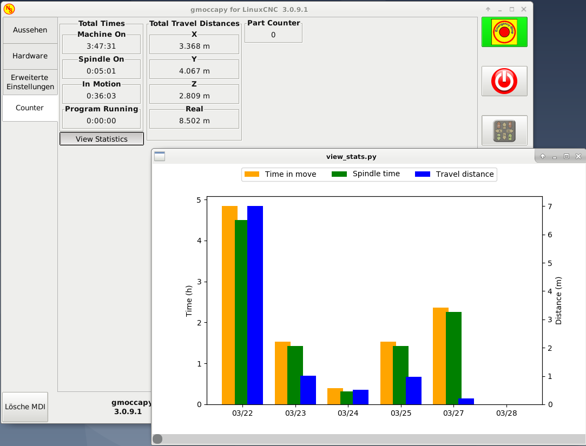Click the Distance (m) axis label
Viewport: 586px width, 446px height.
click(x=558, y=301)
